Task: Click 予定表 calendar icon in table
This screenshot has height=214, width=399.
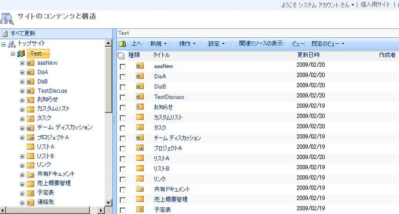Action: point(140,209)
